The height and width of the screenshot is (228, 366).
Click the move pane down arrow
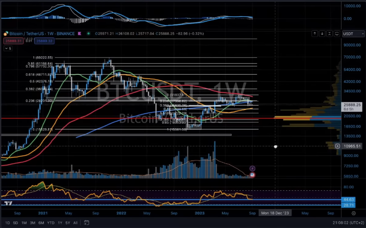pyautogui.click(x=322, y=34)
